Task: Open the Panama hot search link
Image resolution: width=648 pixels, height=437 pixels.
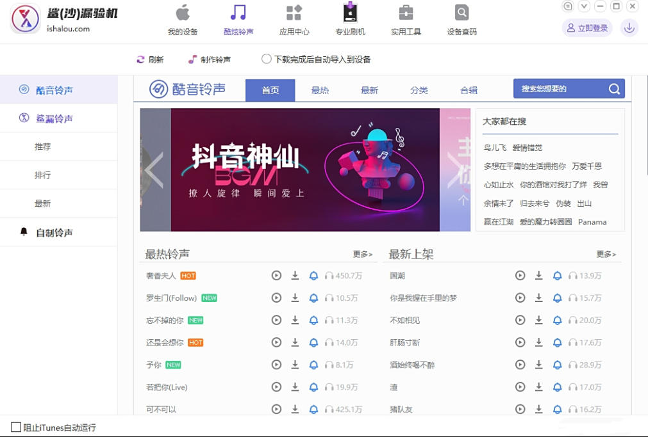Action: coord(592,222)
